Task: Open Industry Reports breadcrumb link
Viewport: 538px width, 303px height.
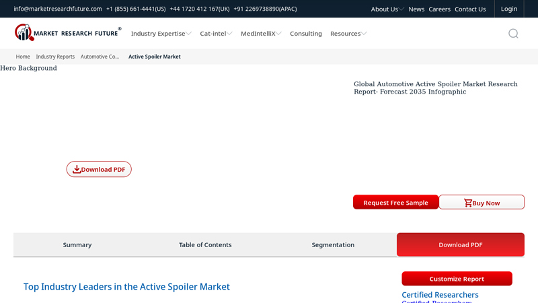Action: (55, 57)
